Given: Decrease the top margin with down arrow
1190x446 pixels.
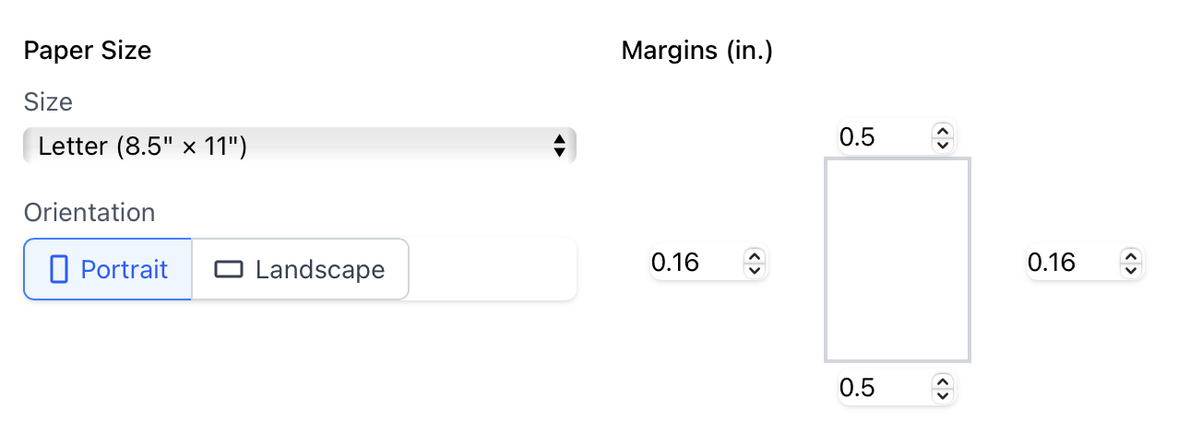Looking at the screenshot, I should (942, 145).
